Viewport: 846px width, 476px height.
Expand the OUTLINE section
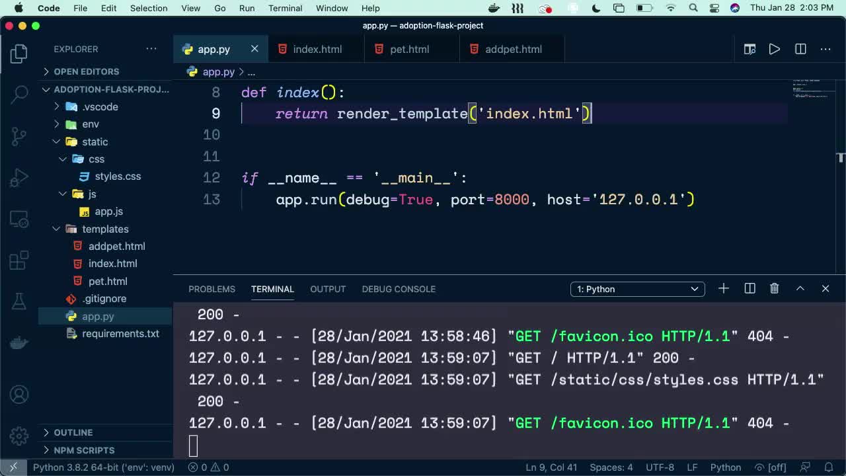(73, 432)
